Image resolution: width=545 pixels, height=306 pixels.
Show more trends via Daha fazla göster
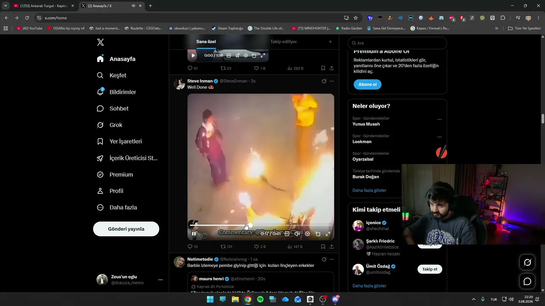pyautogui.click(x=370, y=190)
